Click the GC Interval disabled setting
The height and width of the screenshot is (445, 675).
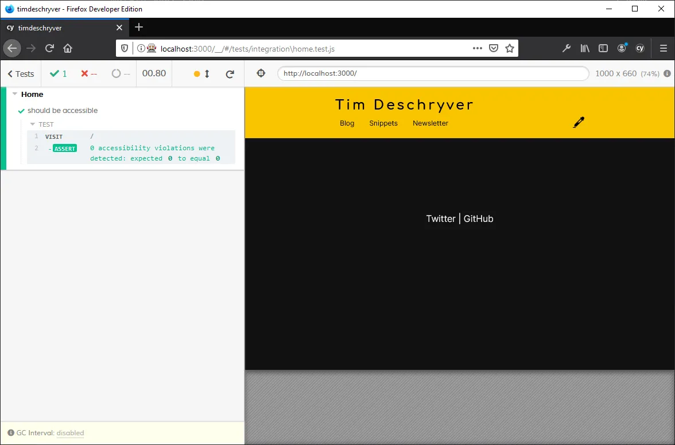[x=70, y=433]
